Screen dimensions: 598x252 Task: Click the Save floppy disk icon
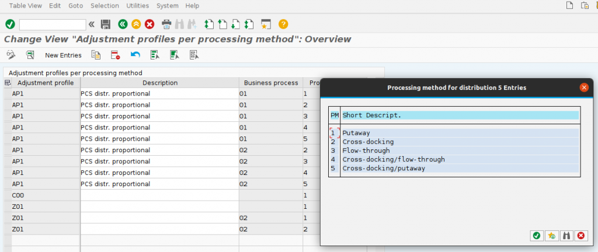[105, 24]
